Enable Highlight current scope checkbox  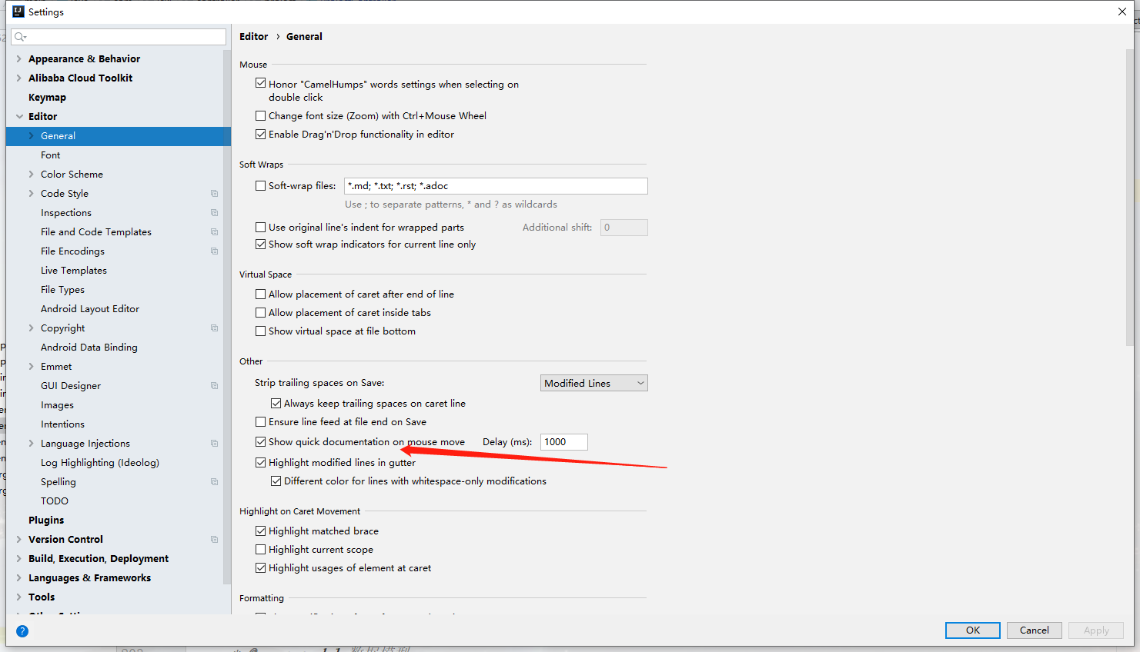260,550
